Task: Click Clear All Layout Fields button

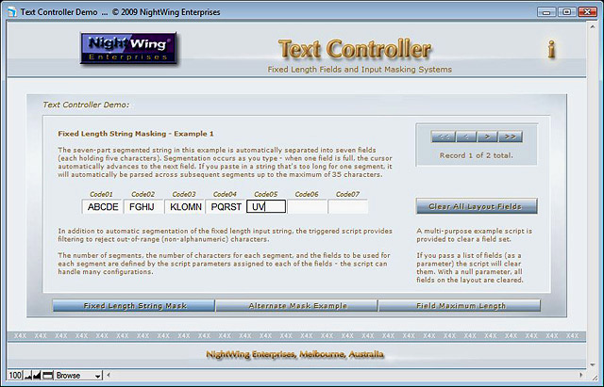Action: tap(477, 206)
